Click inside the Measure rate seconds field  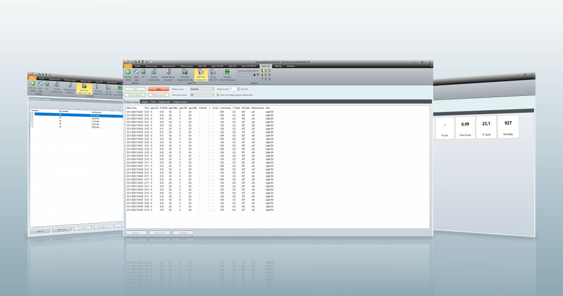tap(233, 89)
